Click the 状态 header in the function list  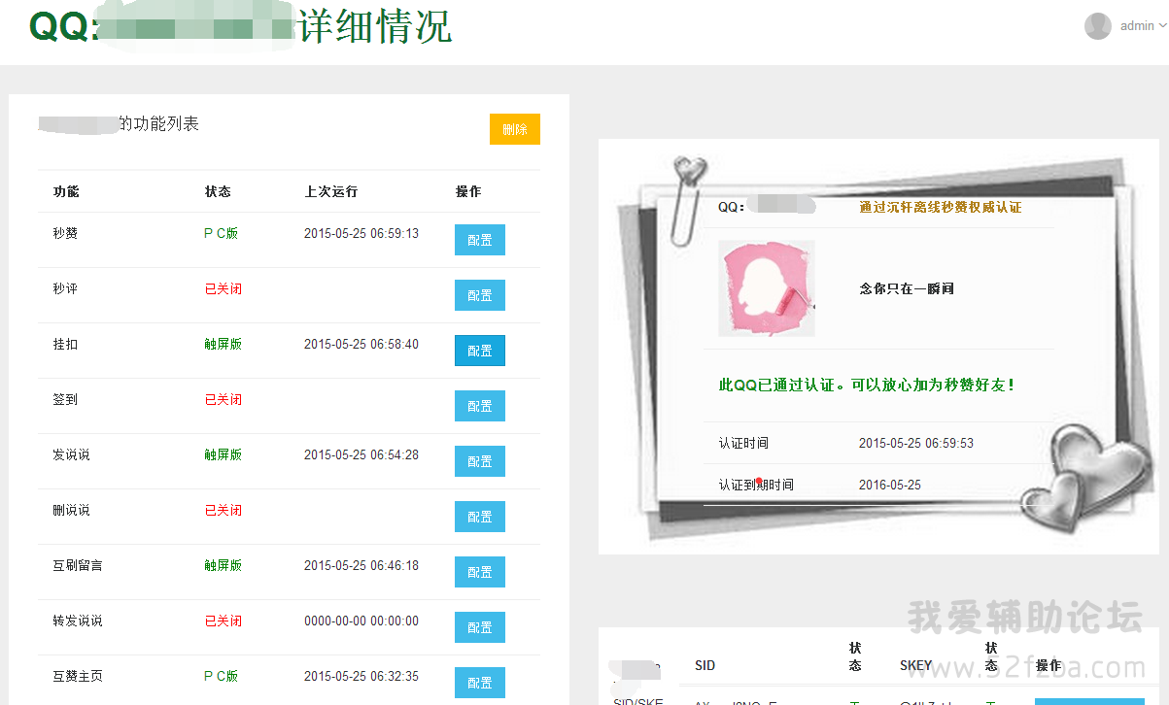coord(218,191)
